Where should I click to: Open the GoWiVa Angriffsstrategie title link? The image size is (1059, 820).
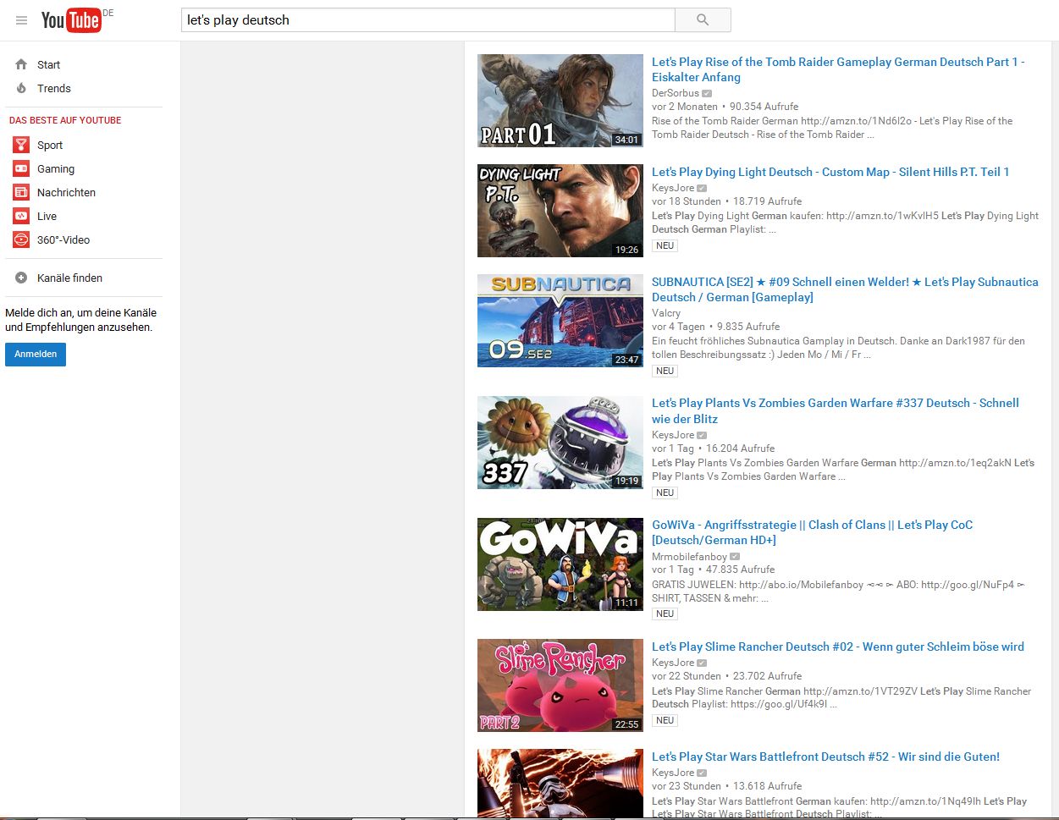(812, 532)
